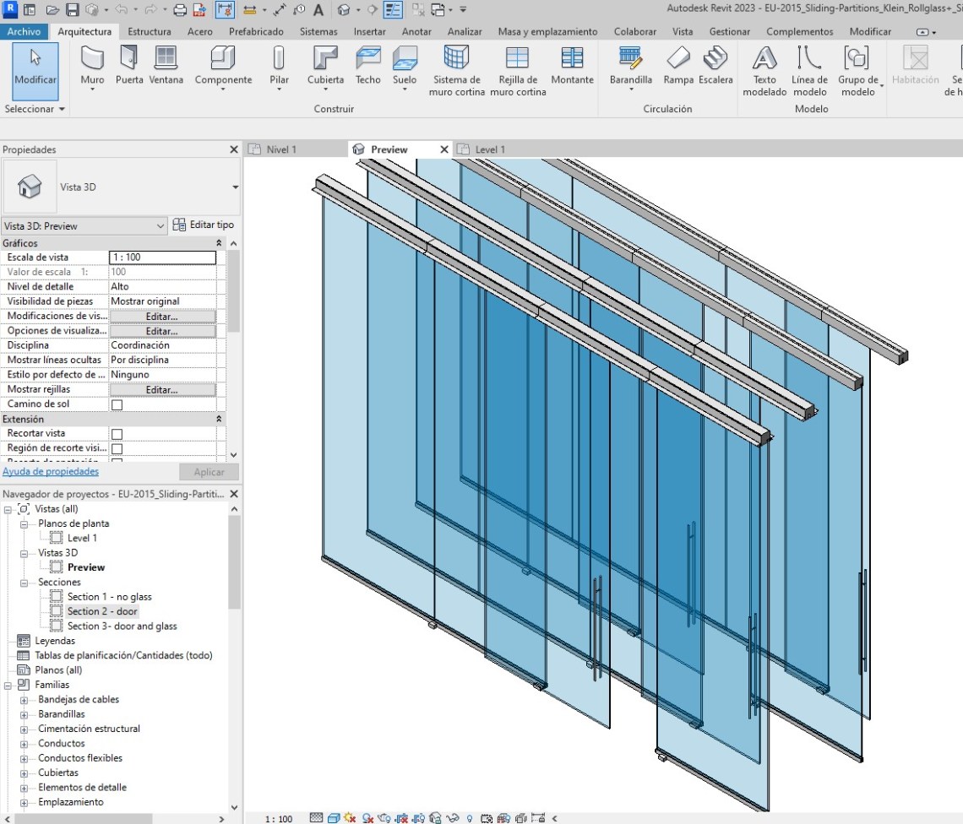Check Región de recorte visible box
The height and width of the screenshot is (824, 963).
[x=117, y=448]
